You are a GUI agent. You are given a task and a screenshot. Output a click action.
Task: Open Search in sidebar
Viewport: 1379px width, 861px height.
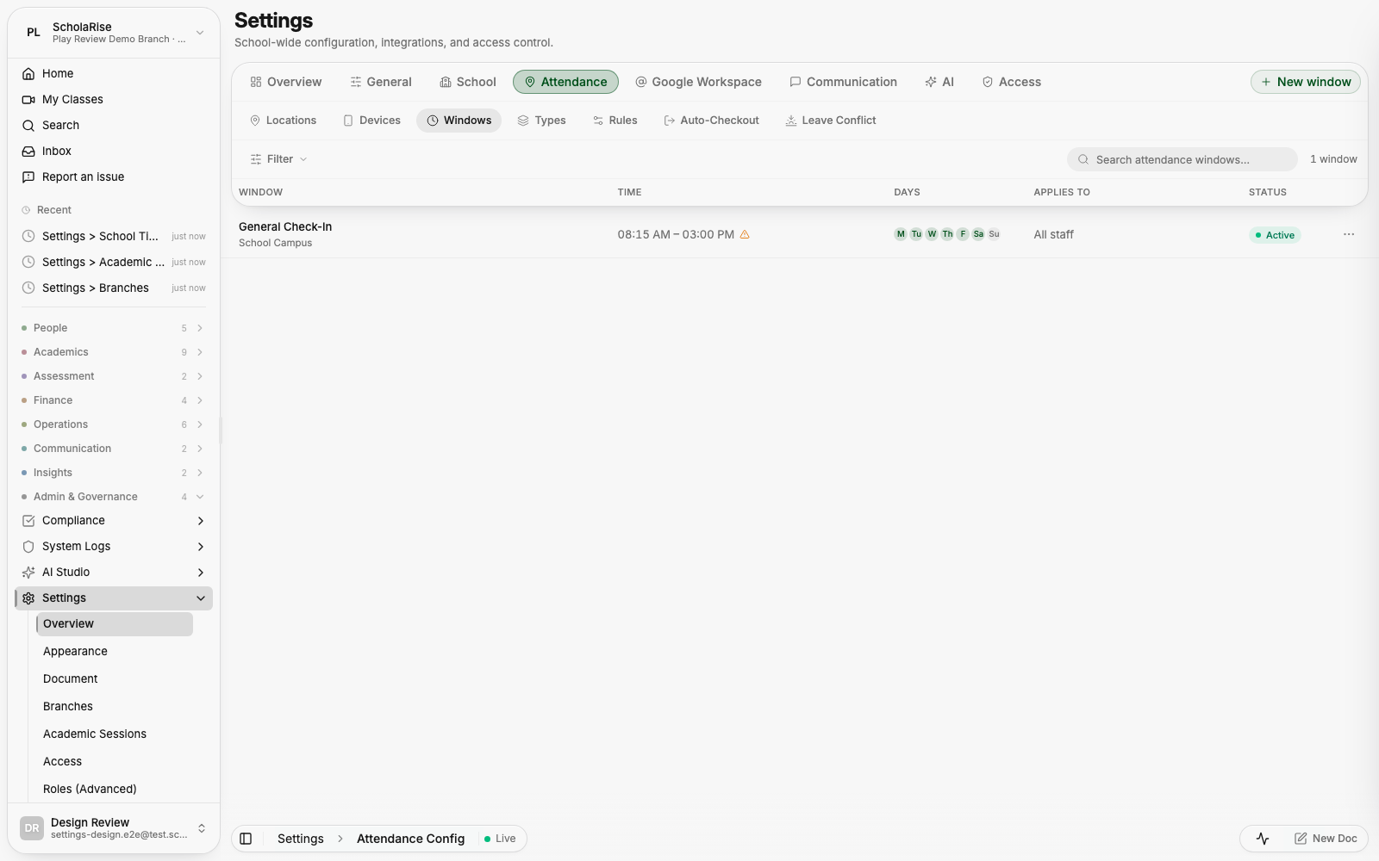click(x=114, y=125)
